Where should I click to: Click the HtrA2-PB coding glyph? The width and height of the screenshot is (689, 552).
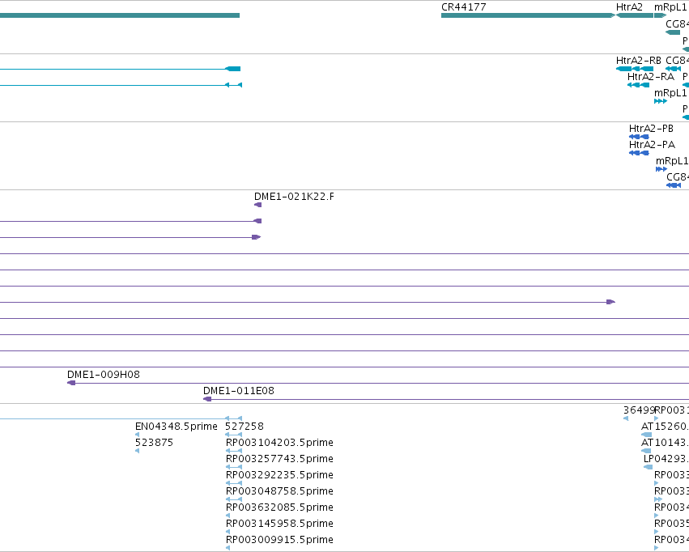[639, 137]
